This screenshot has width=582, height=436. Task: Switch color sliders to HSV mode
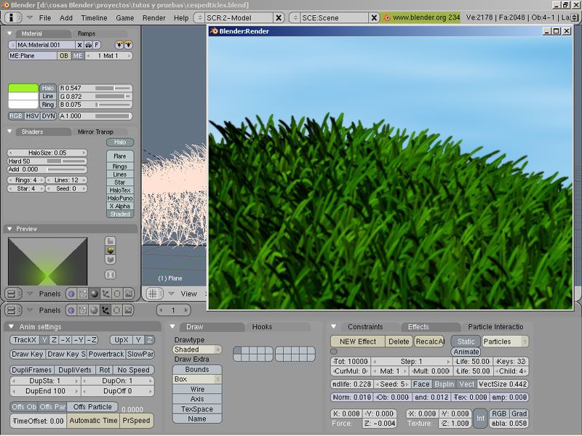(x=32, y=116)
